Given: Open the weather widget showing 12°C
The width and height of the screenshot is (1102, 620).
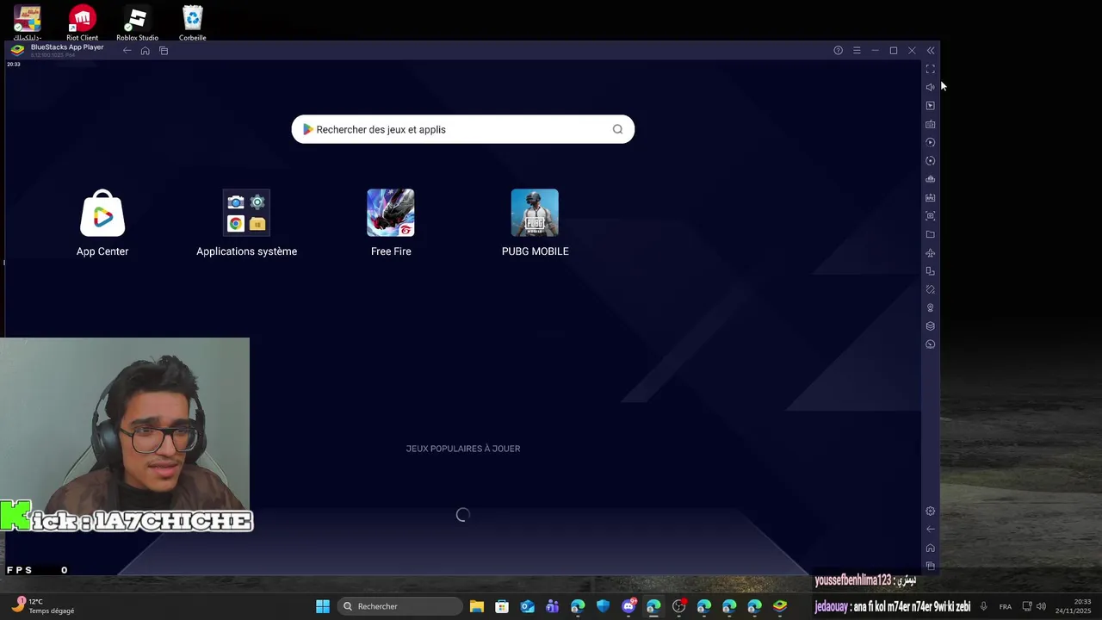Looking at the screenshot, I should coord(43,606).
